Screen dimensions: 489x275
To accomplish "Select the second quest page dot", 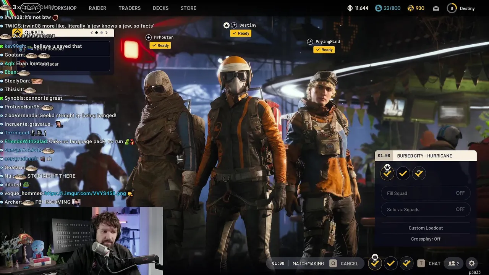I will [x=101, y=33].
